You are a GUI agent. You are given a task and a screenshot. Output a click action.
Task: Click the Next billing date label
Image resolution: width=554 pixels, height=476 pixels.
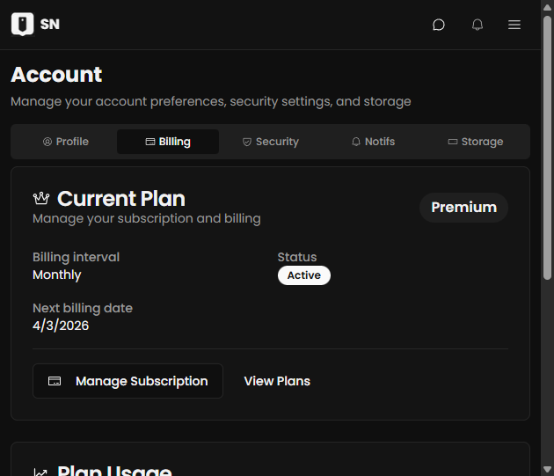(83, 308)
